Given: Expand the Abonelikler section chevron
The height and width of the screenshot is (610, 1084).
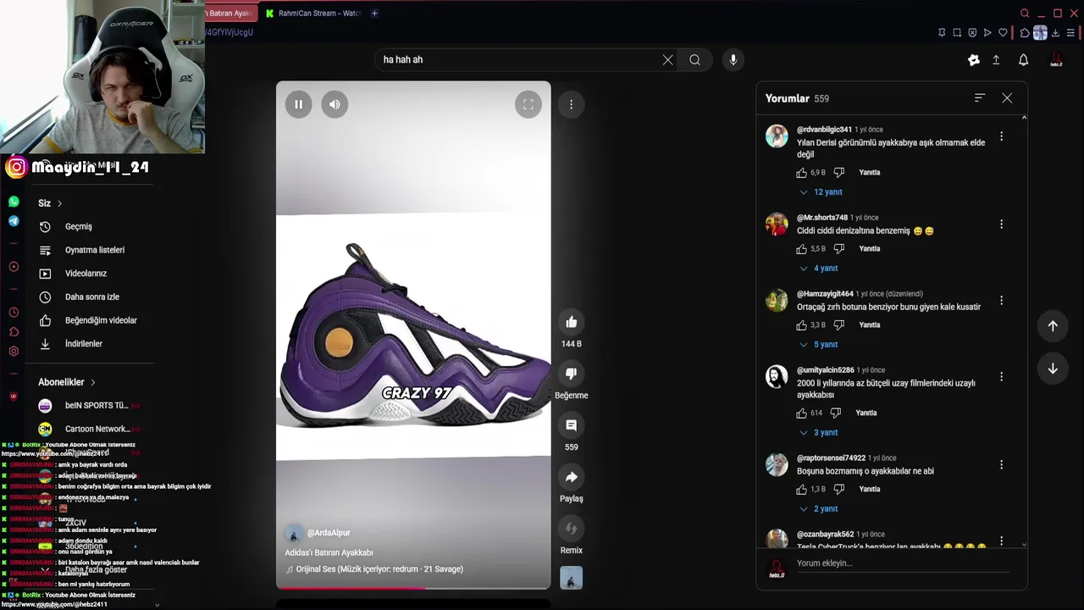Looking at the screenshot, I should (92, 382).
